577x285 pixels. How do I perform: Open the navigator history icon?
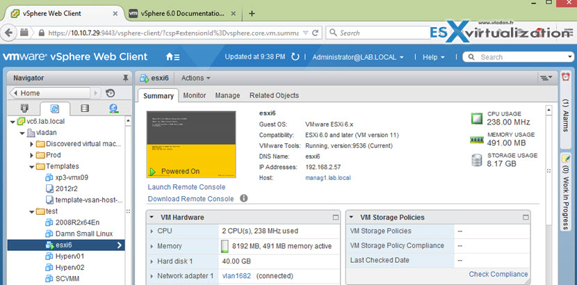tap(110, 93)
